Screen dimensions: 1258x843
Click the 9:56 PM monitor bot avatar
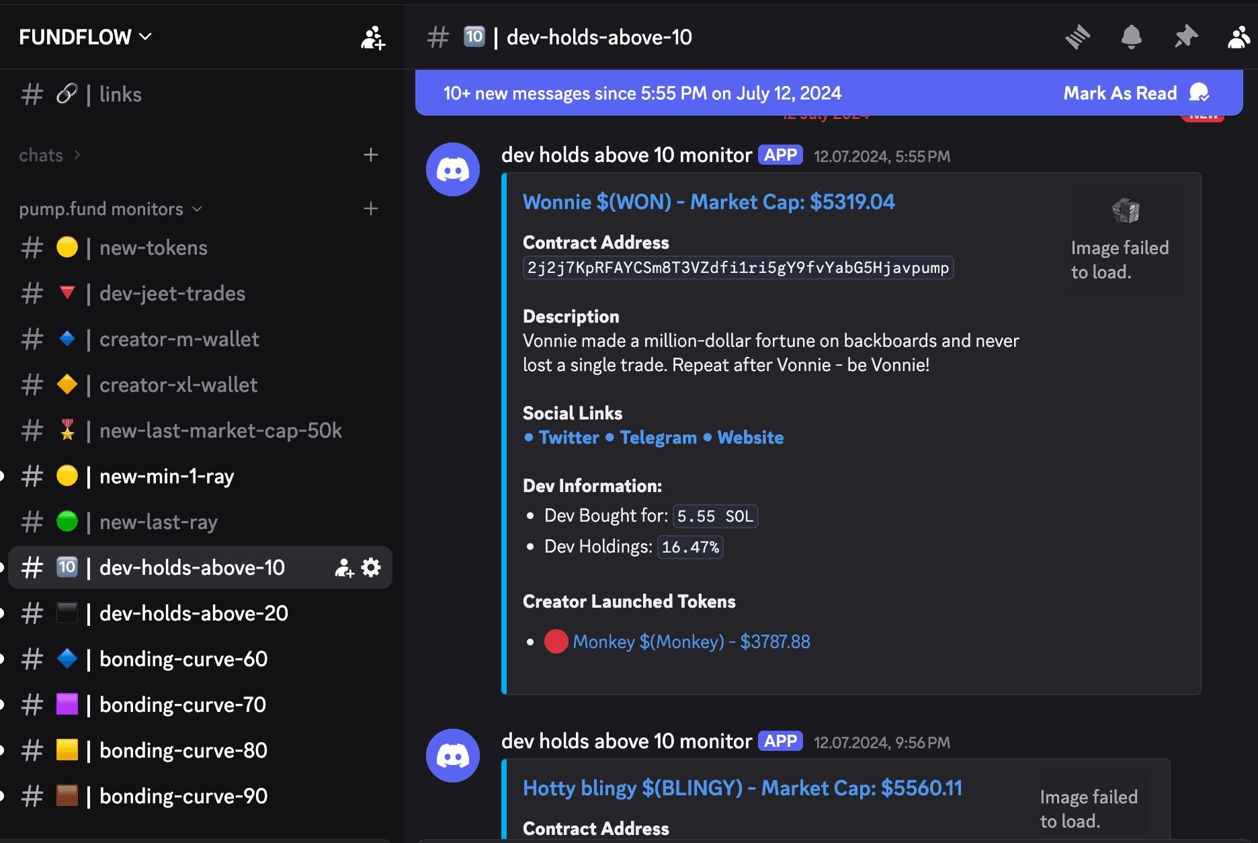[x=453, y=756]
